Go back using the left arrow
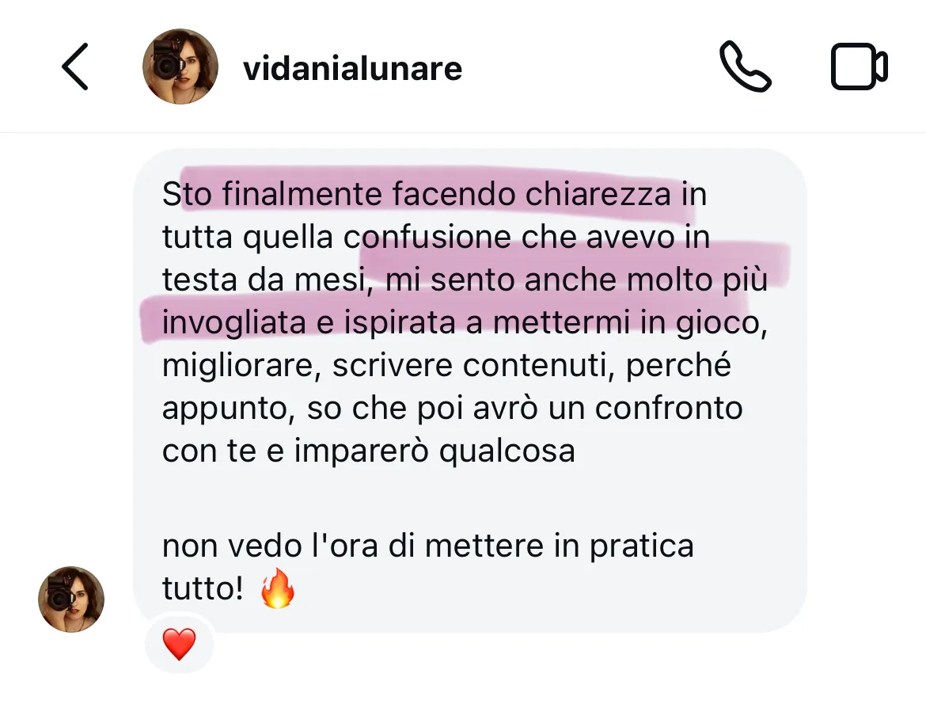Screen dimensions: 926x704 coord(76,67)
